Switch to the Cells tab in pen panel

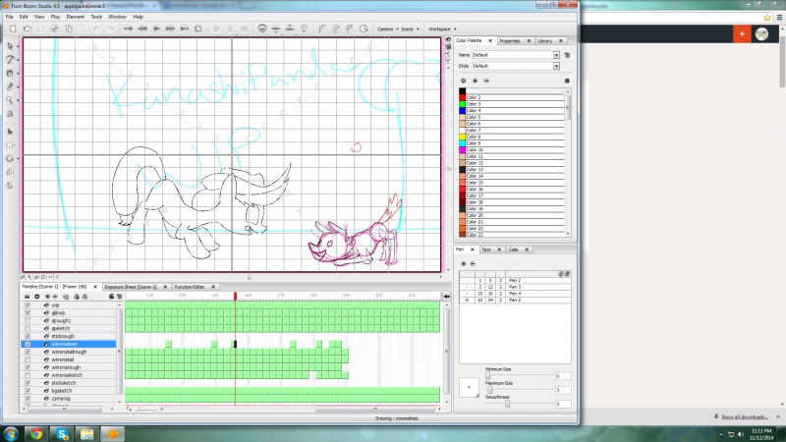click(x=513, y=249)
